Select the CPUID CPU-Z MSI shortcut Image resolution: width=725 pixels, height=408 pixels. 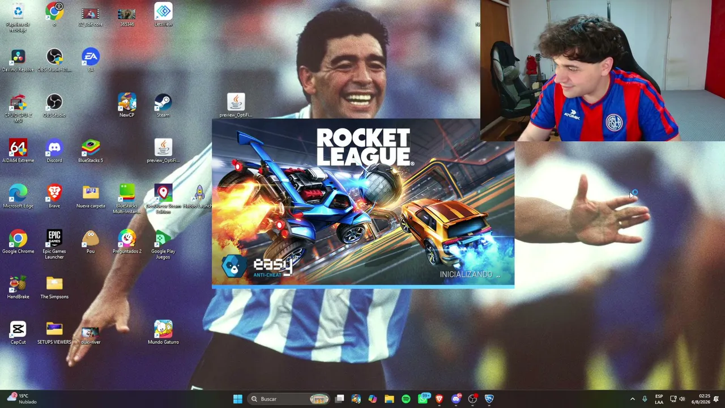click(x=18, y=108)
